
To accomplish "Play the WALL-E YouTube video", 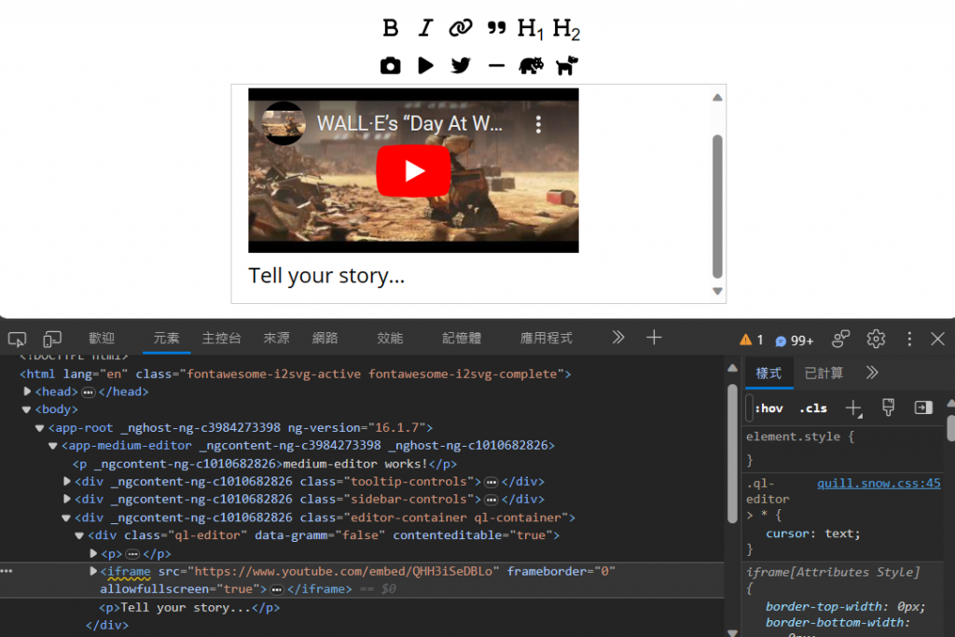I will (413, 171).
